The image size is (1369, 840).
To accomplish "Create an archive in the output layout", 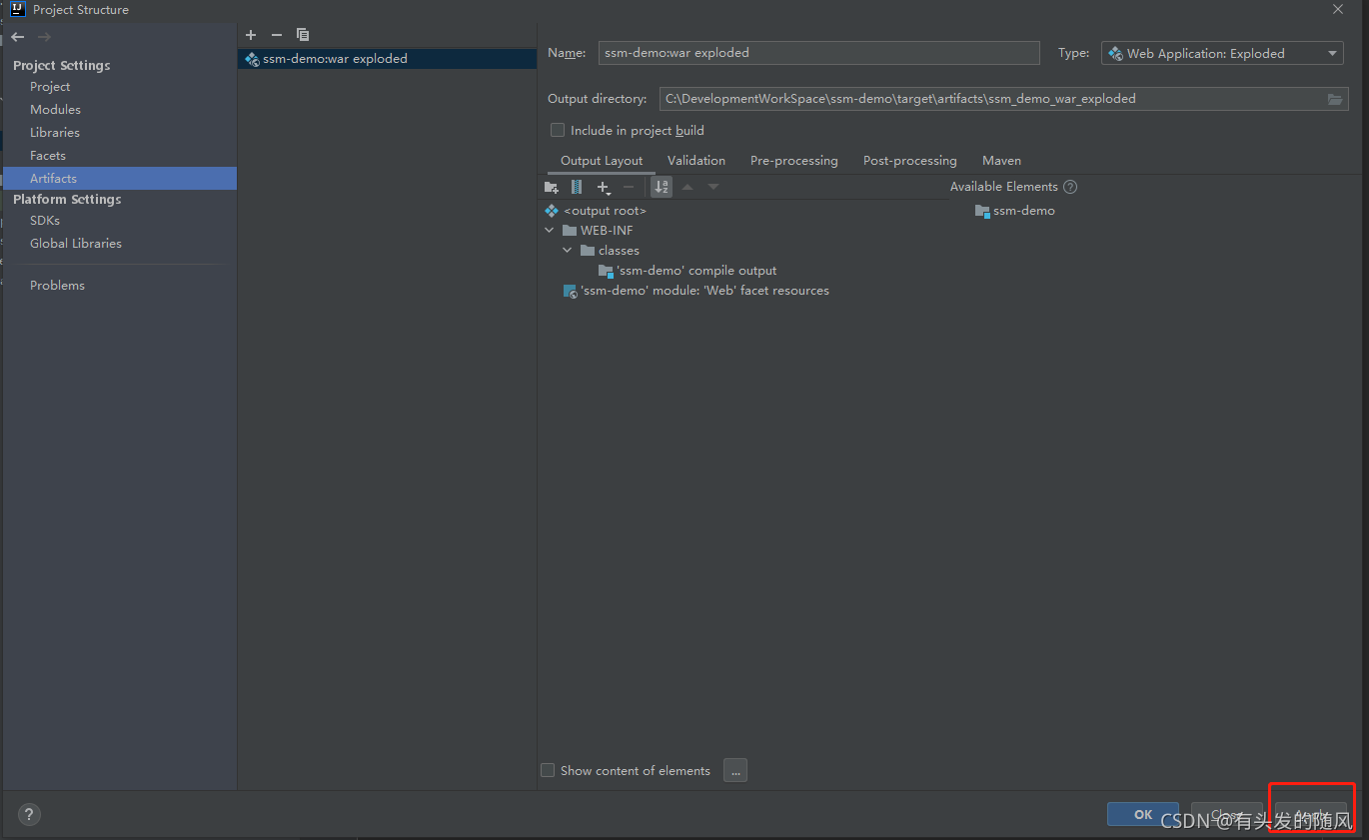I will [x=577, y=187].
